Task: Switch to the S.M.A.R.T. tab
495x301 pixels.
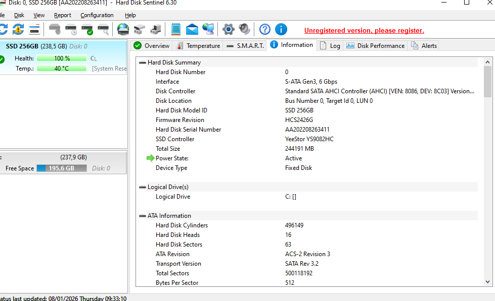Action: (245, 45)
